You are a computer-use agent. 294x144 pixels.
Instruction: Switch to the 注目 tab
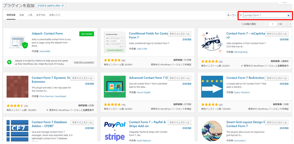(22, 15)
